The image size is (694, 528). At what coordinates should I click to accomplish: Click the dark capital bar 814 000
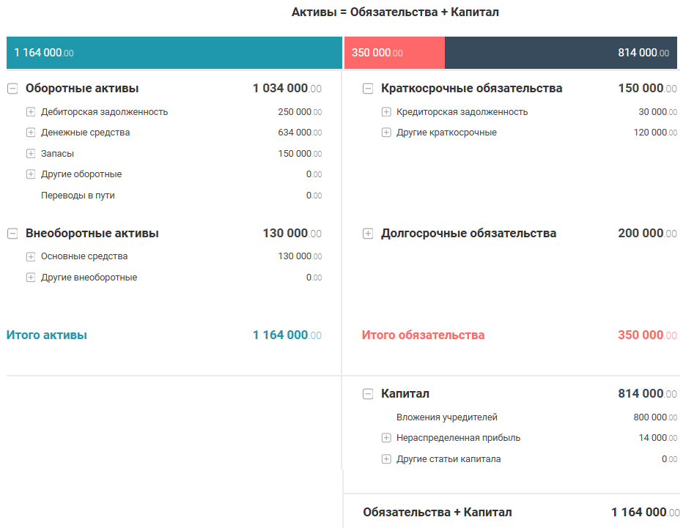[561, 53]
